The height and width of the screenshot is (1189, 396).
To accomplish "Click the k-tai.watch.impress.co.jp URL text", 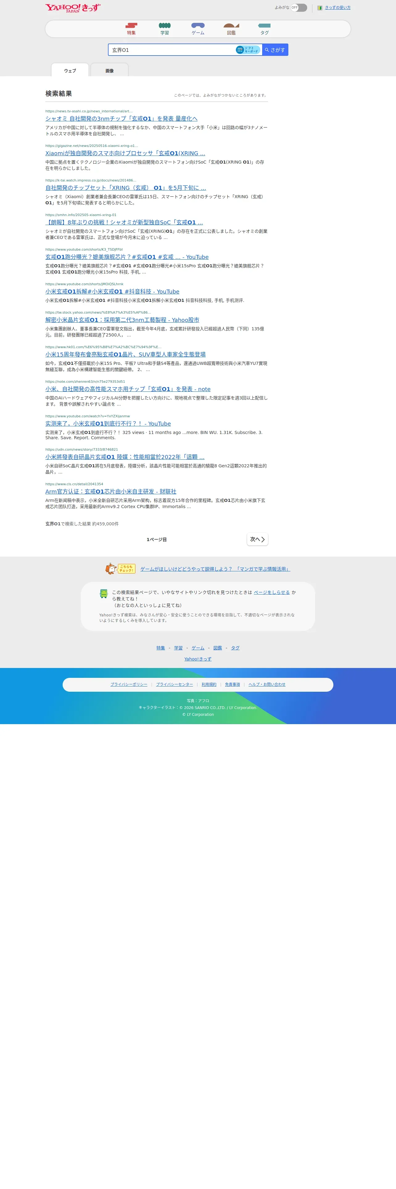I will pyautogui.click(x=91, y=181).
